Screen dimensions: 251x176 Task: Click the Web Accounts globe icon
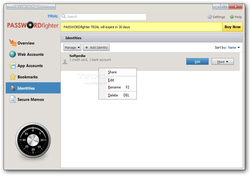(x=12, y=54)
